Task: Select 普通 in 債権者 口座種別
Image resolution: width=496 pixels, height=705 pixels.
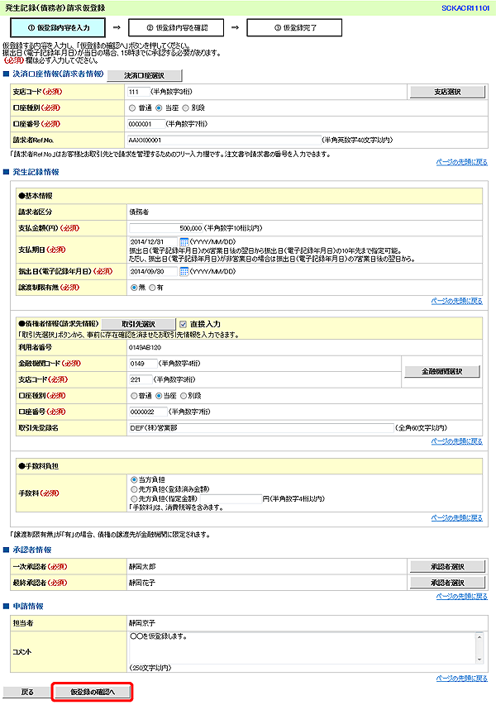Action: click(x=134, y=396)
